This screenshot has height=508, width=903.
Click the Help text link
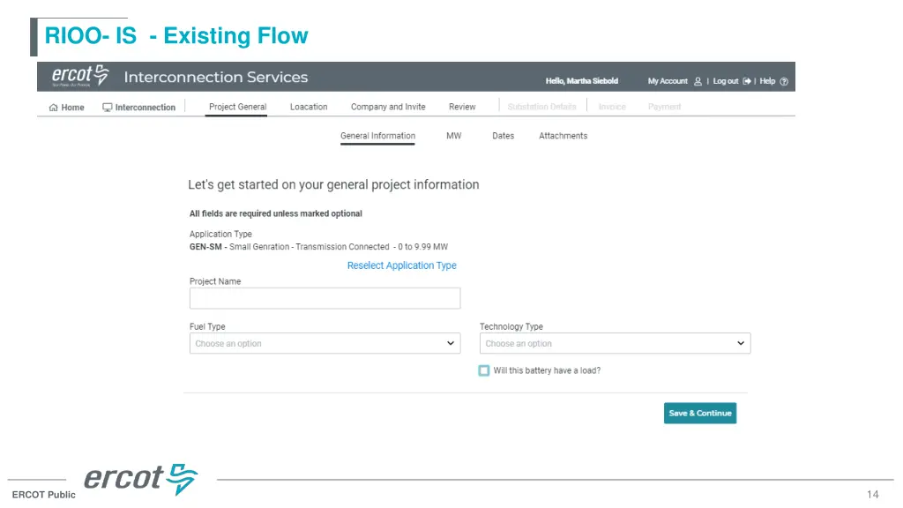767,81
